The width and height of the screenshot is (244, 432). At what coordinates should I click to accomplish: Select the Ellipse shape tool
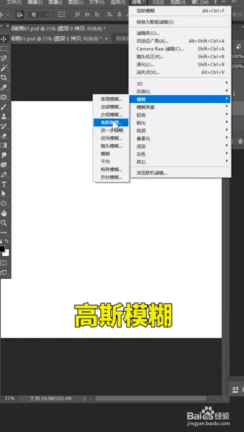(4, 203)
